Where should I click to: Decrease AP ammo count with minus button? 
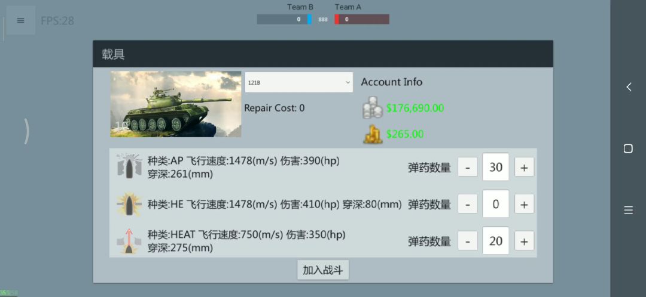click(x=468, y=168)
